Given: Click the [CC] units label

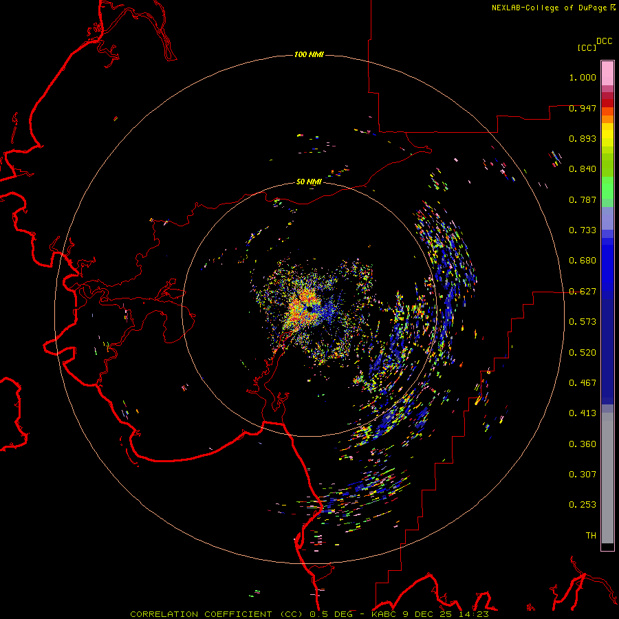Looking at the screenshot, I should (587, 47).
